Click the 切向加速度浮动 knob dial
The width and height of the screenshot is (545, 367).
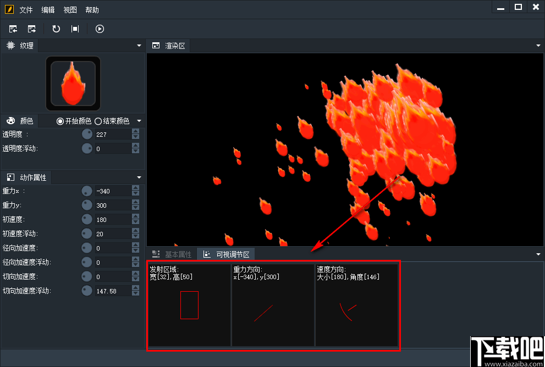87,290
